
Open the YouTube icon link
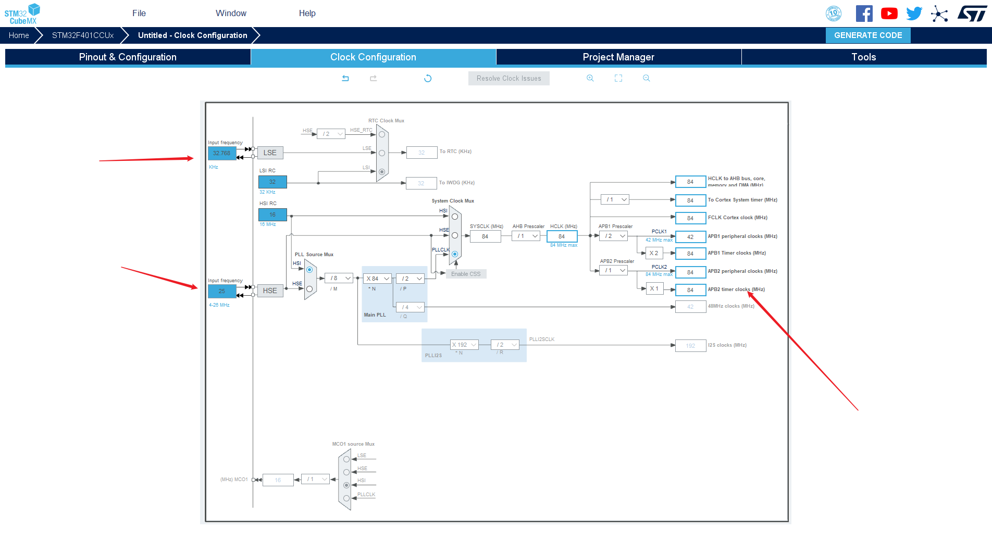[x=889, y=14]
